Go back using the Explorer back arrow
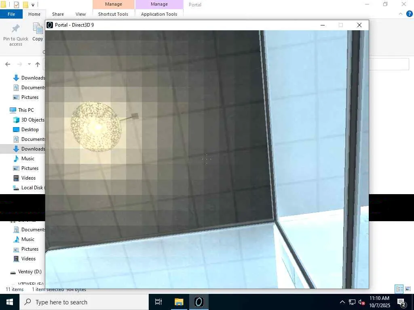Screen dimensions: 414x310 [x=8, y=64]
